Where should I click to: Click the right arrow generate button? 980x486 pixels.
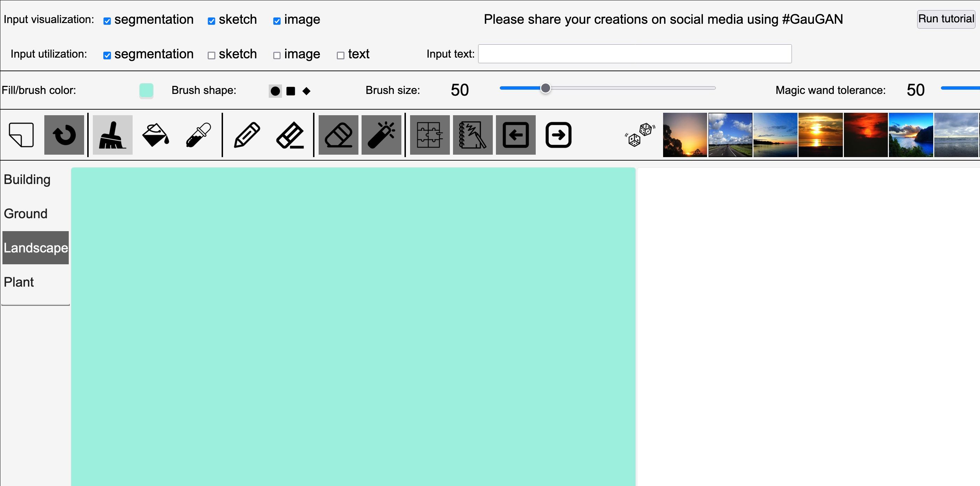tap(558, 135)
